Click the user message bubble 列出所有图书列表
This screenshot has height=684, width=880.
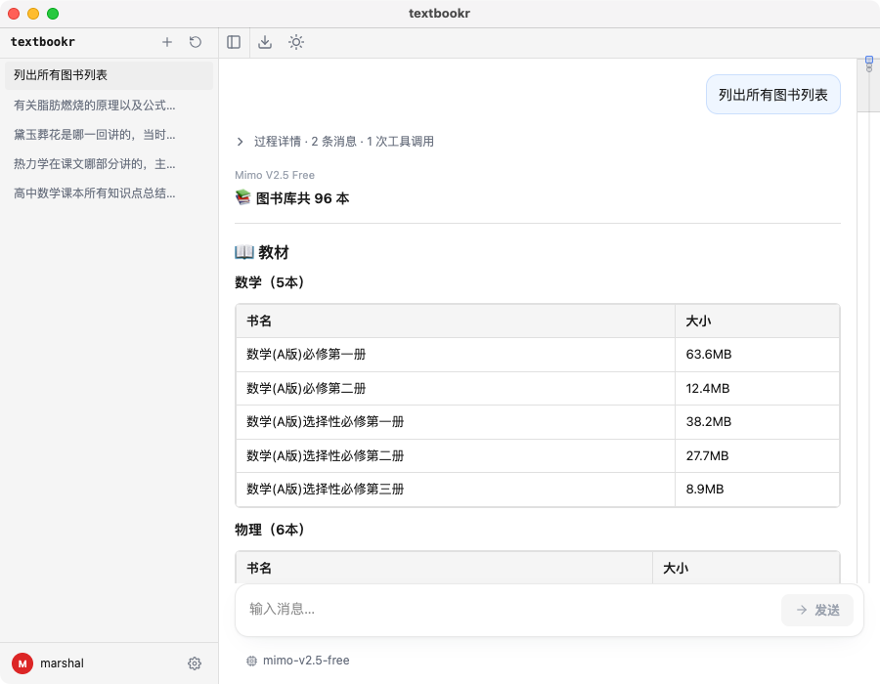(x=772, y=94)
